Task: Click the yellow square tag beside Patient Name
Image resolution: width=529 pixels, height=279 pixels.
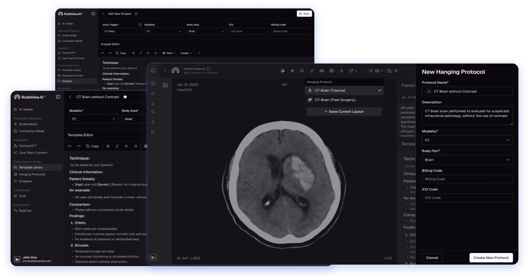Action: (208, 69)
